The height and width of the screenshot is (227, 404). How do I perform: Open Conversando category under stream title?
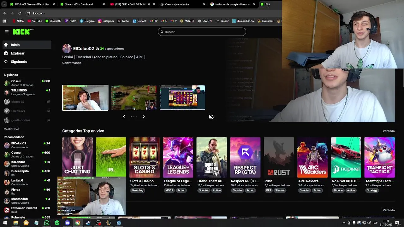[x=72, y=63]
